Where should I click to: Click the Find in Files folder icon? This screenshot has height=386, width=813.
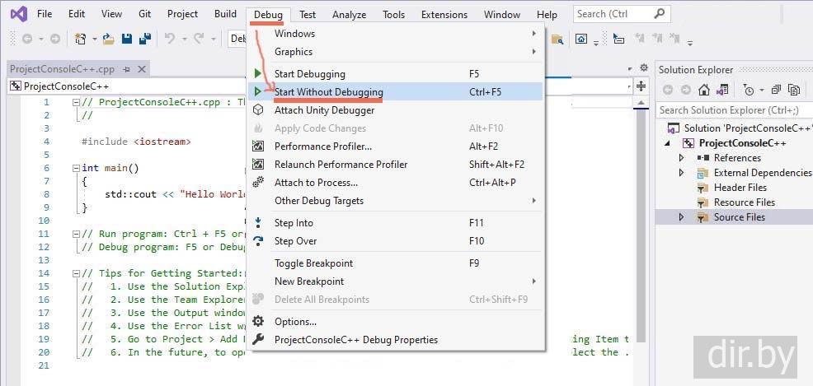point(557,40)
